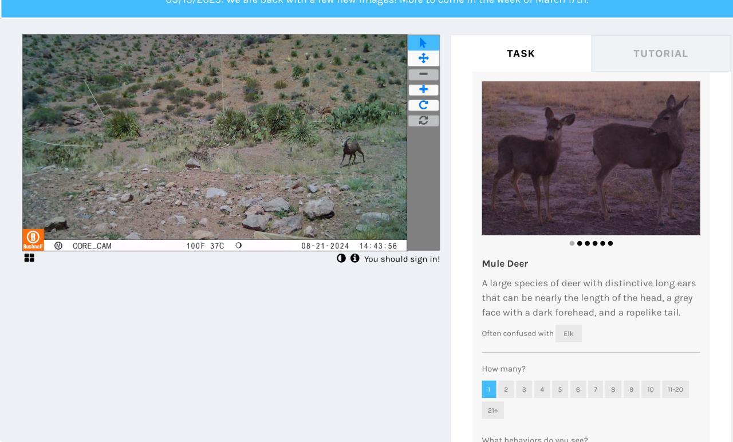
Task: Reset the image view
Action: point(423,121)
